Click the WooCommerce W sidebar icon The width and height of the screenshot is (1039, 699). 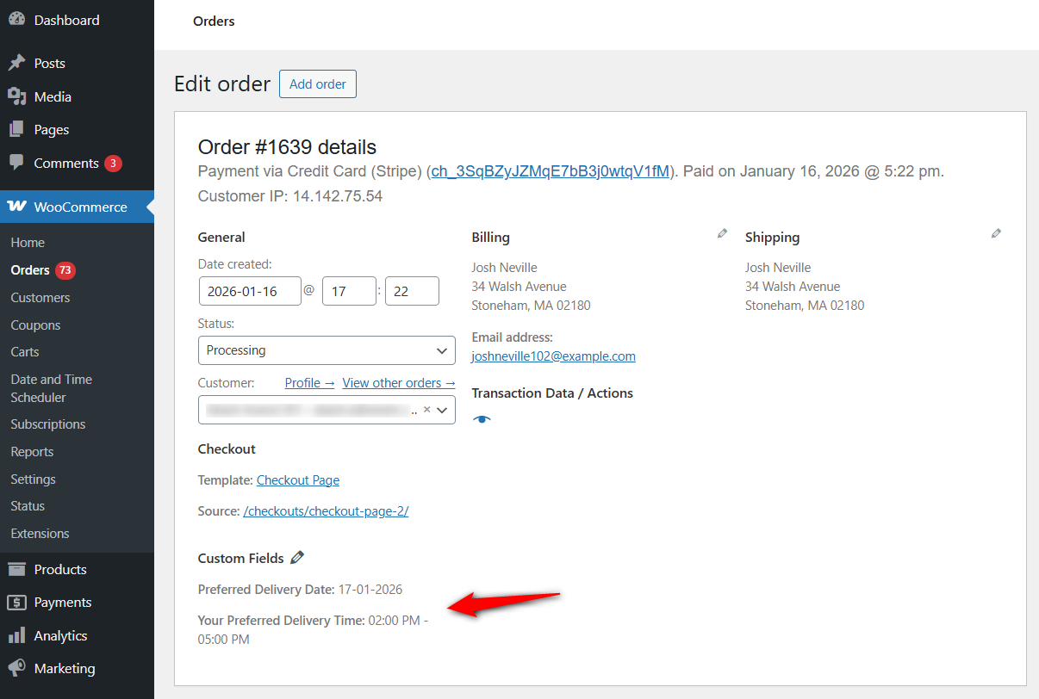pos(17,207)
